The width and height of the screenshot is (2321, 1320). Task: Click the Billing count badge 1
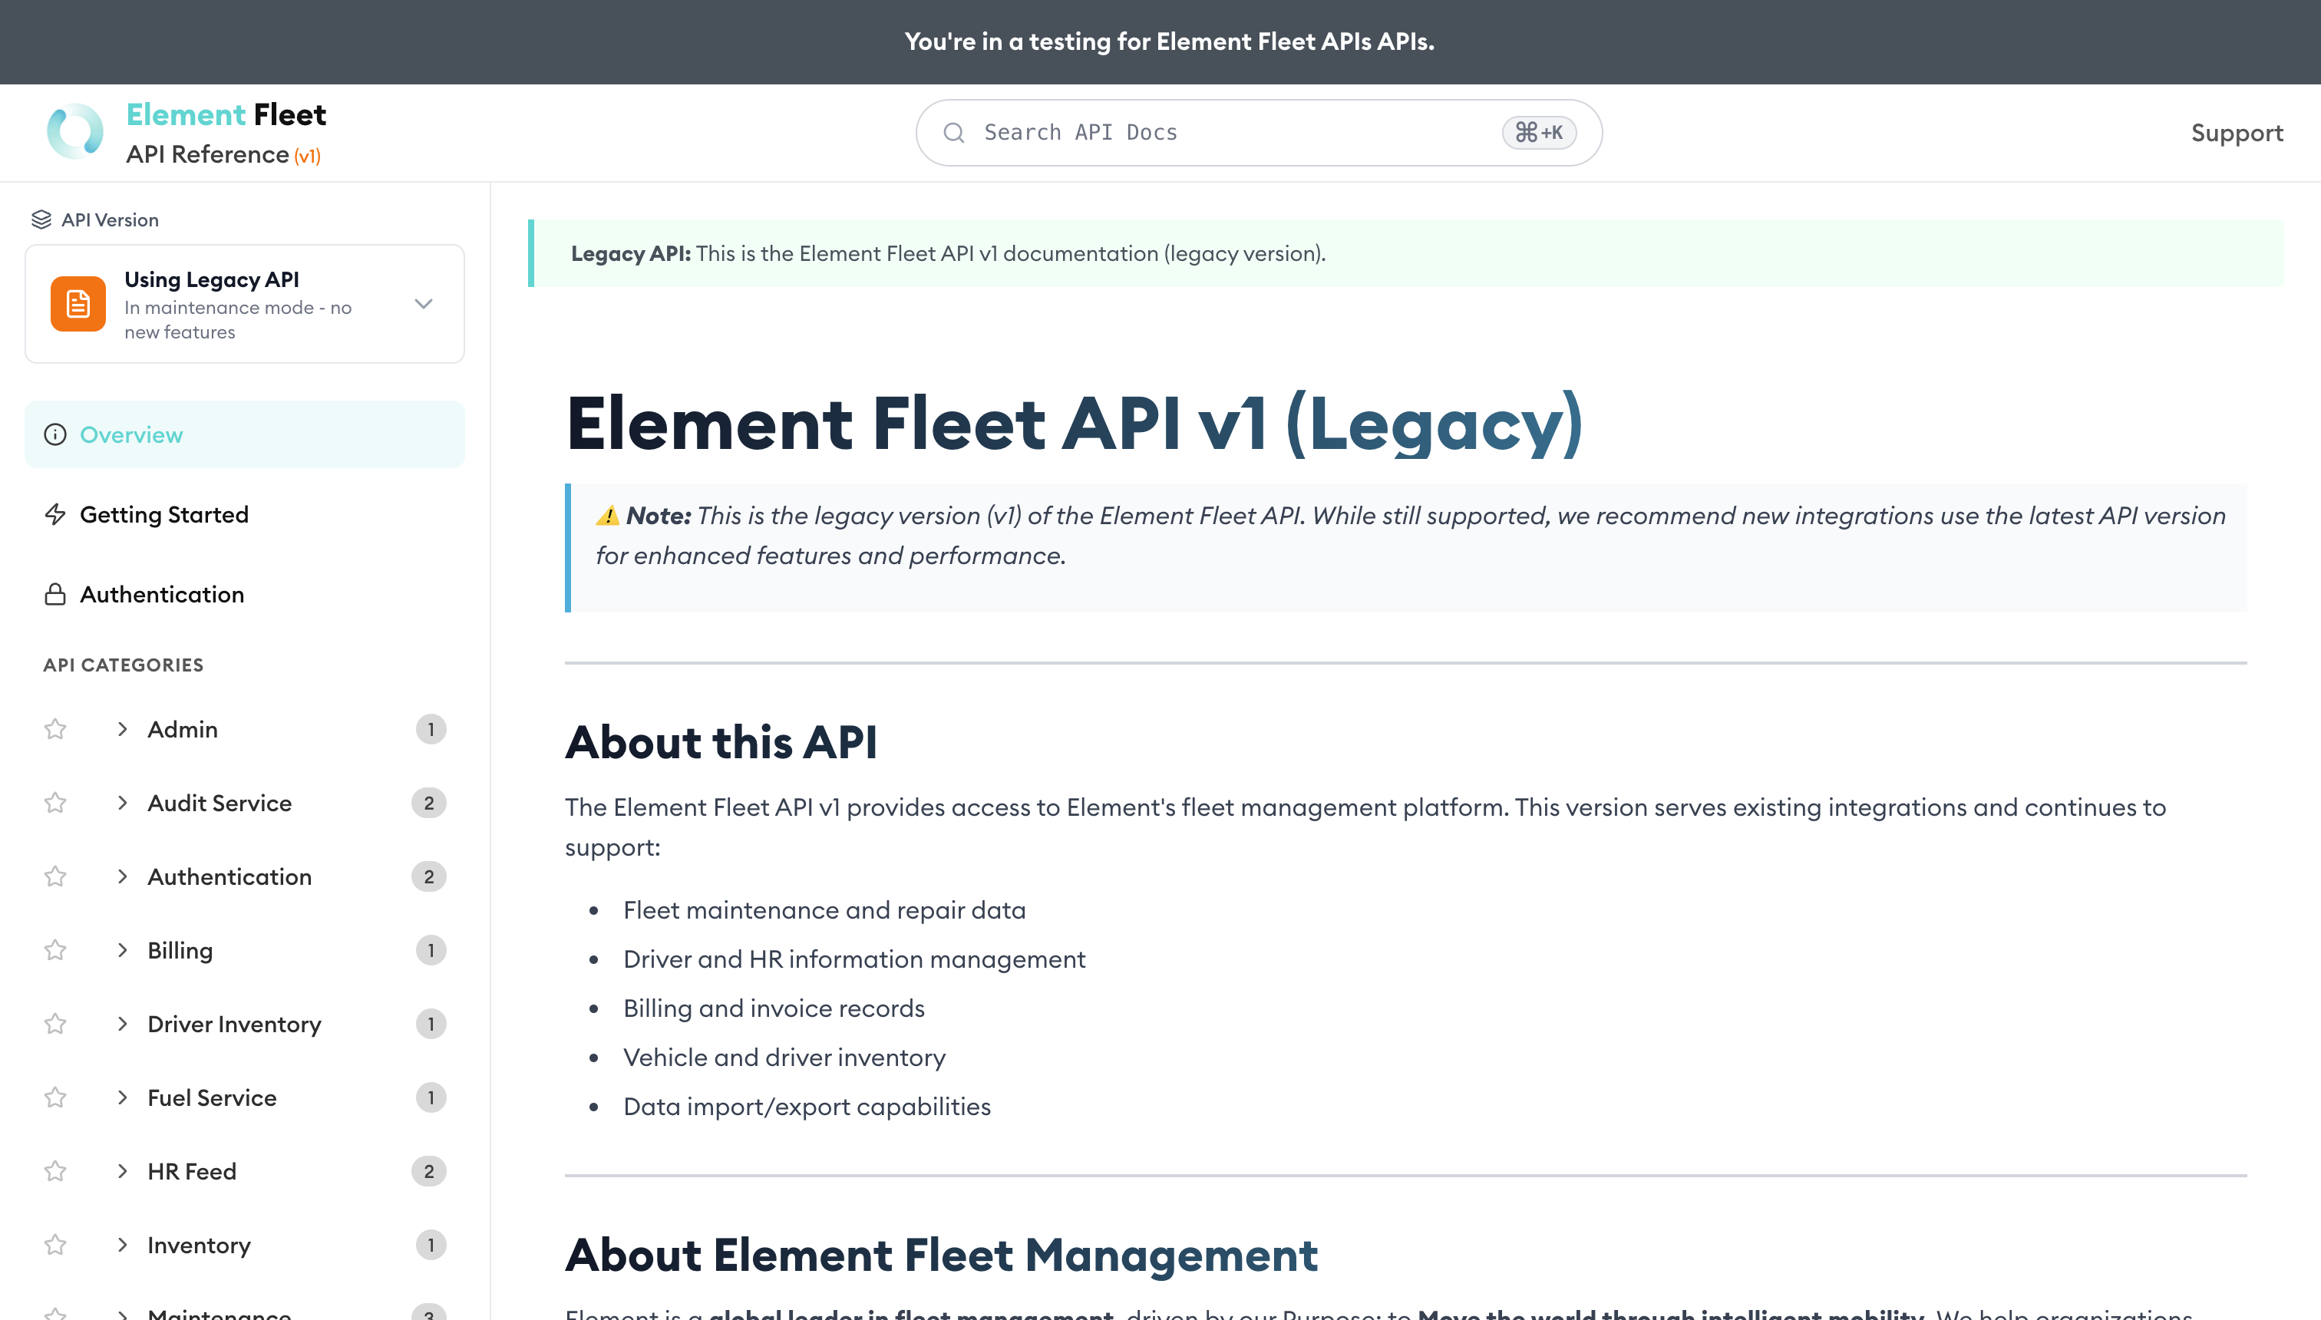(x=431, y=950)
